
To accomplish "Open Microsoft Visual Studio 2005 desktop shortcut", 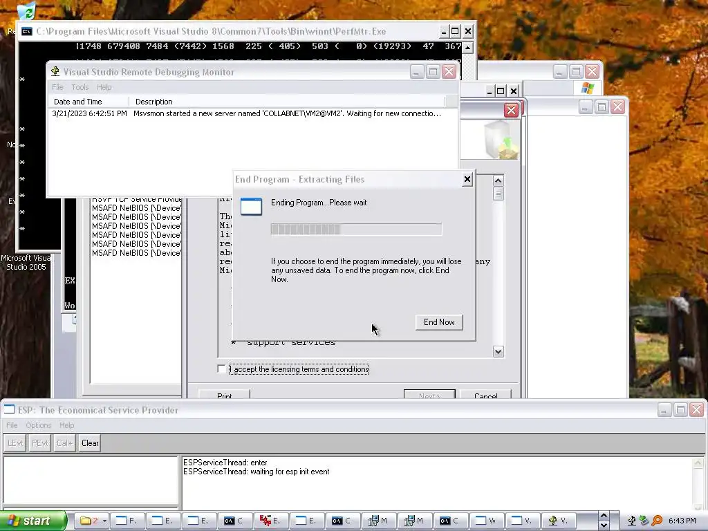I will click(x=26, y=262).
